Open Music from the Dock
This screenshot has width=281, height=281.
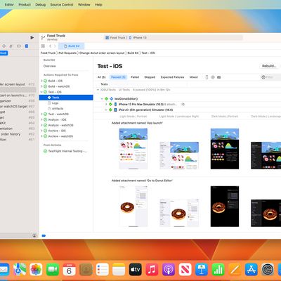pyautogui.click(x=152, y=269)
